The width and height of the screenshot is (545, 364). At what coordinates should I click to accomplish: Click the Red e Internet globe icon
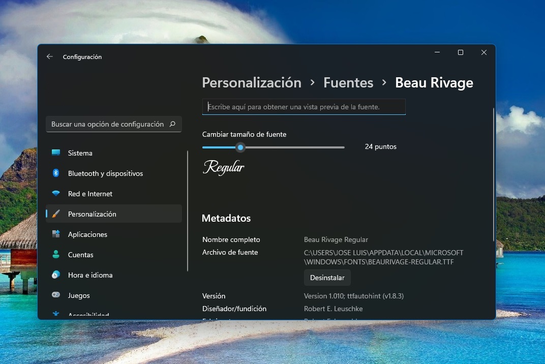[x=56, y=194]
